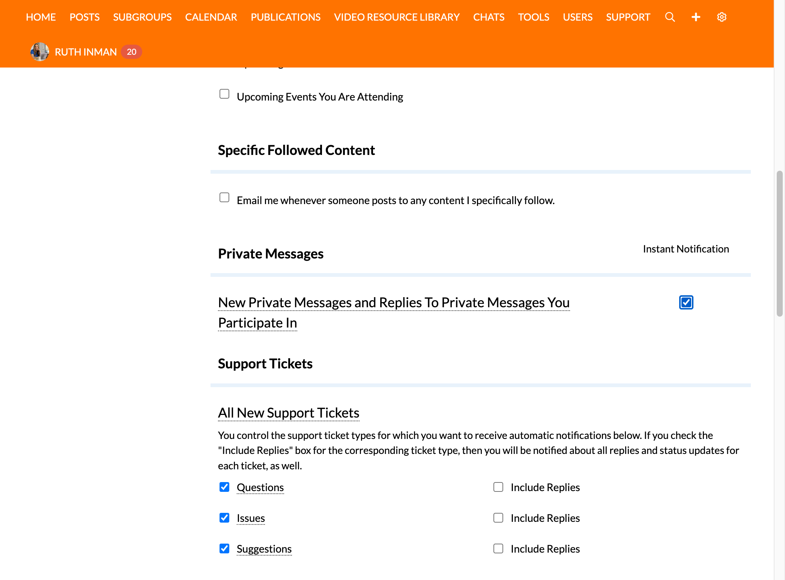
Task: Click the plus add-content icon
Action: 696,17
